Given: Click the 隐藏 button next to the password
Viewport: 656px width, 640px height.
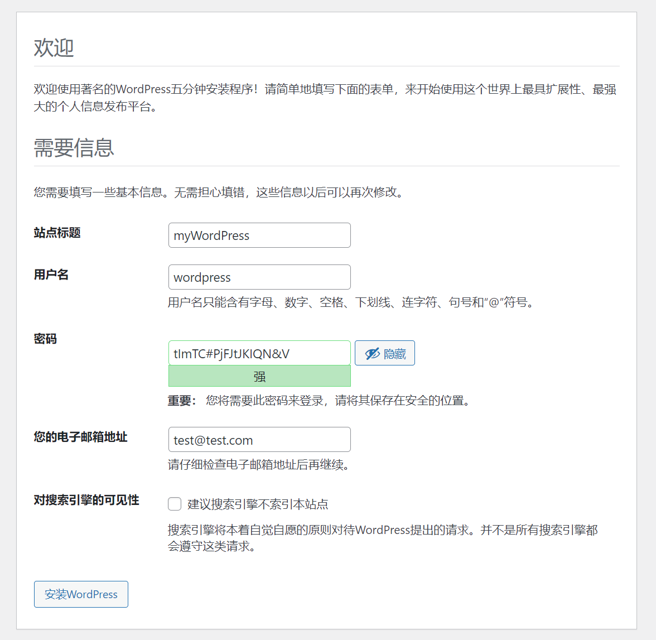Looking at the screenshot, I should (384, 353).
